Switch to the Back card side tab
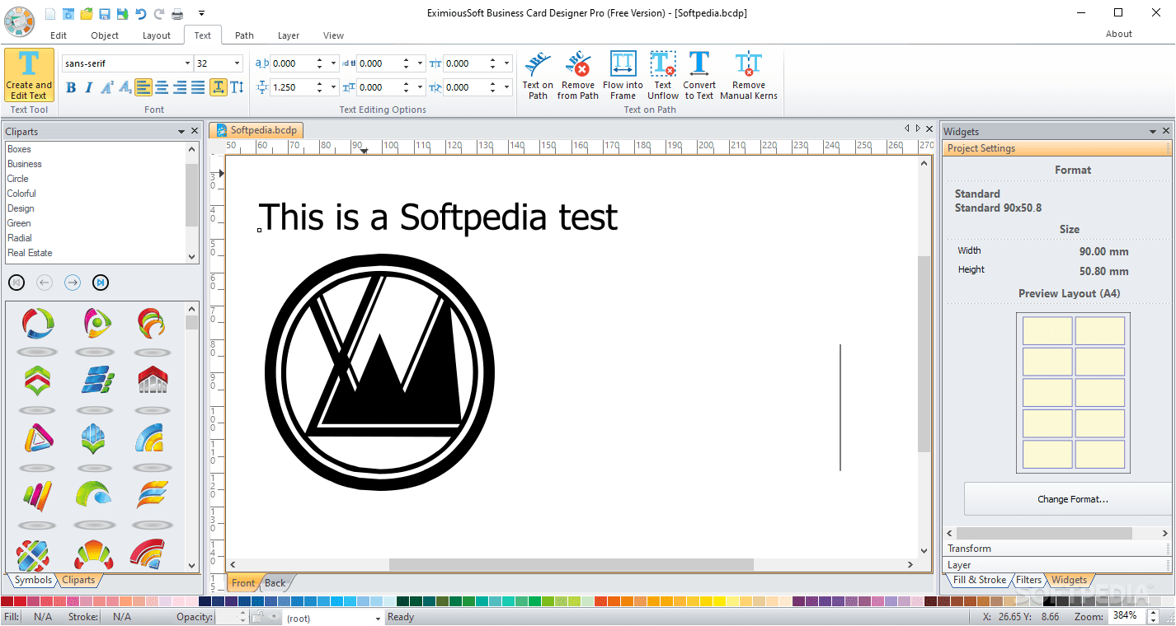The height and width of the screenshot is (626, 1176). point(275,583)
